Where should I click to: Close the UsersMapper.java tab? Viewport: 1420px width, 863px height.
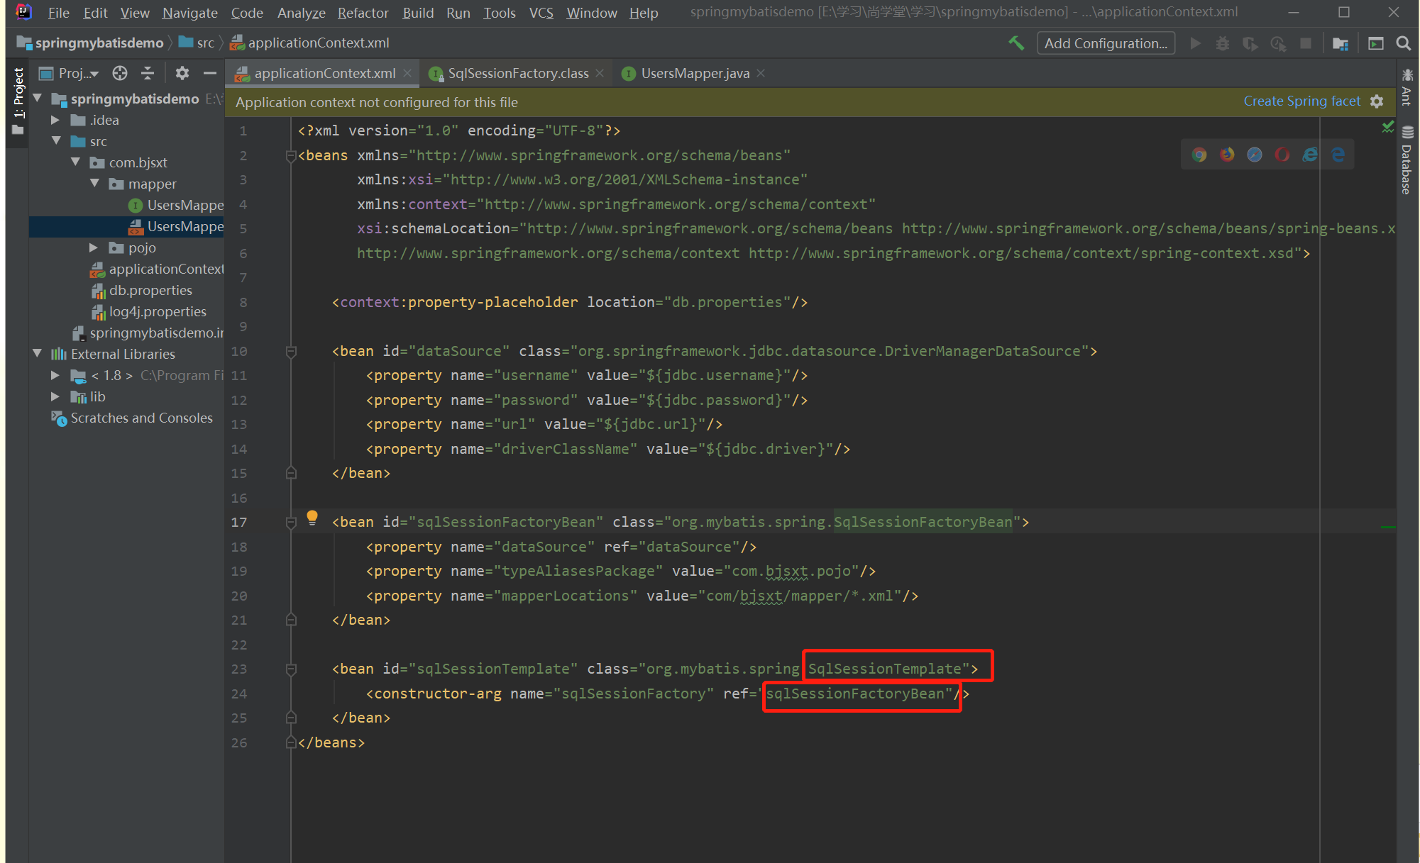pos(761,73)
